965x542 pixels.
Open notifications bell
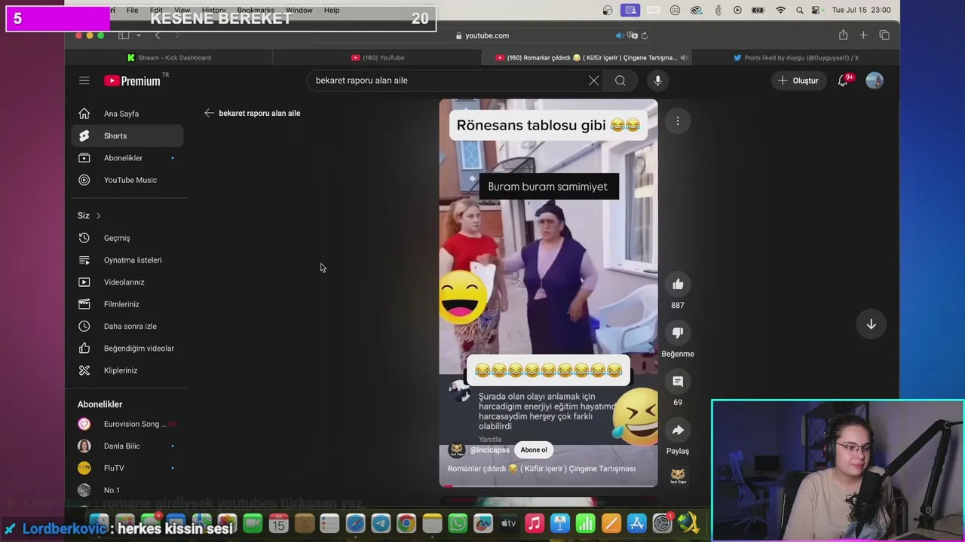coord(844,81)
